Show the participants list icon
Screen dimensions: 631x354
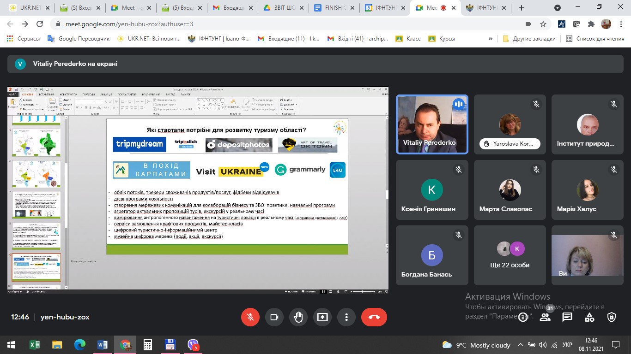pos(545,317)
